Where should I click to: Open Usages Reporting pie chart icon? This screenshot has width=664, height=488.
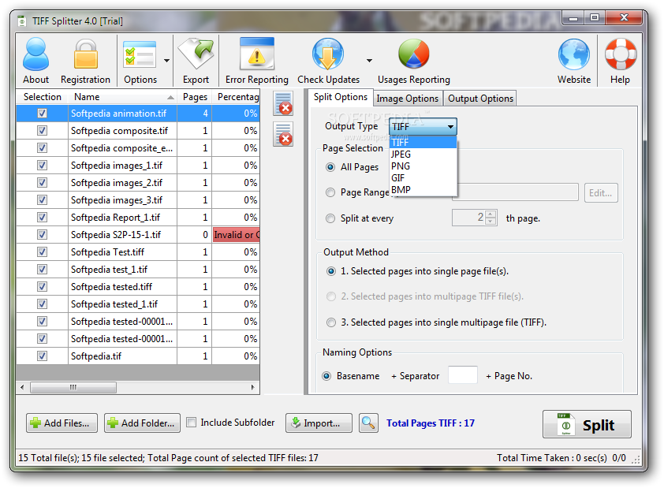(414, 54)
